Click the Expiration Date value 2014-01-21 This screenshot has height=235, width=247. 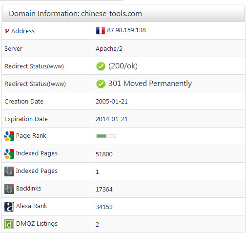tap(112, 119)
